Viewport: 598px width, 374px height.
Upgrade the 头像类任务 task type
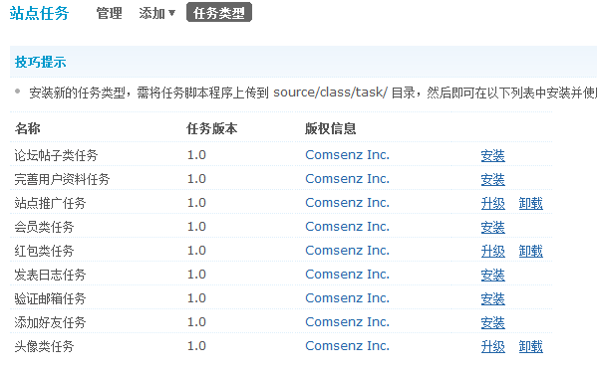pyautogui.click(x=492, y=346)
